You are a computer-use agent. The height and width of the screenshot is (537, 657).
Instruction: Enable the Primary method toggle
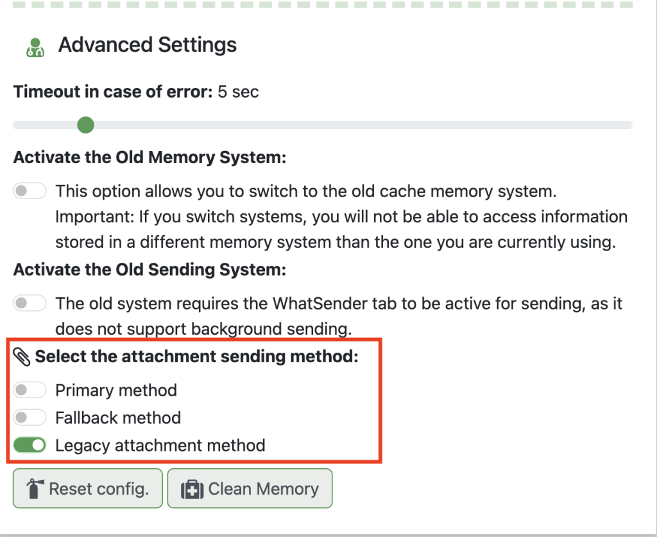[x=30, y=390]
